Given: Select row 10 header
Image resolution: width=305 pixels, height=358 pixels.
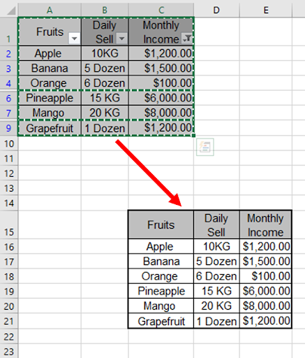Looking at the screenshot, I should coord(8,143).
